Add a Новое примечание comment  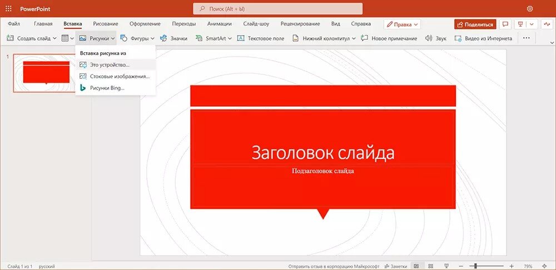(389, 38)
